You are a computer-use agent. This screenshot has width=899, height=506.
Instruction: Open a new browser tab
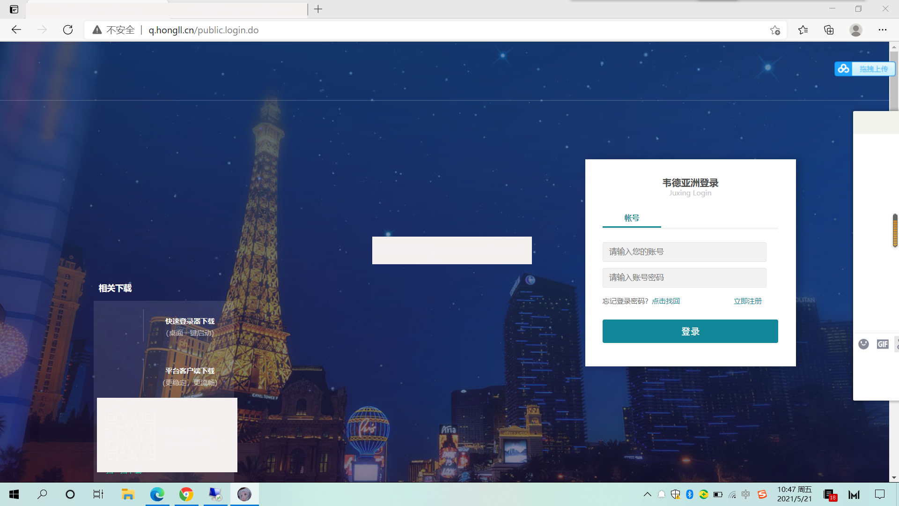tap(318, 9)
